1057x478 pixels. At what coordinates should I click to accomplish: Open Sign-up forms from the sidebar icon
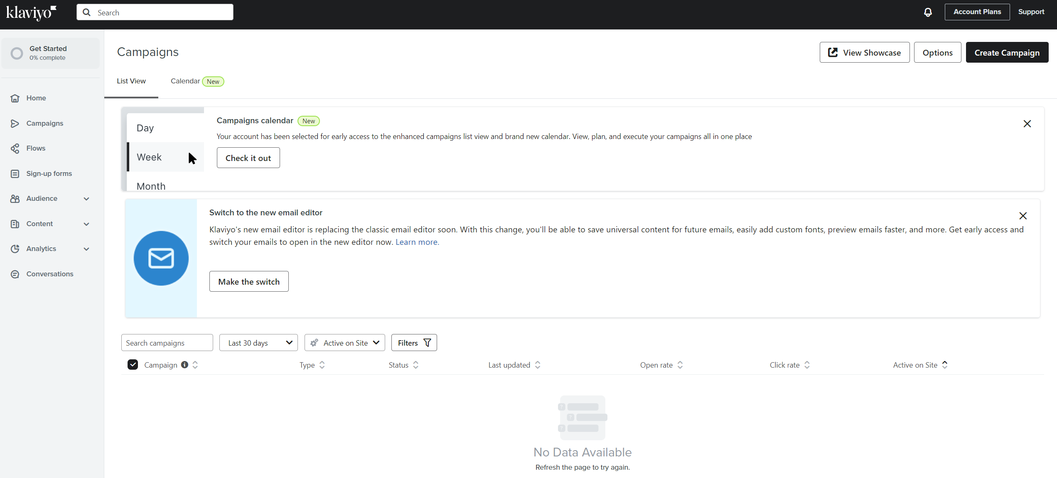pyautogui.click(x=15, y=173)
